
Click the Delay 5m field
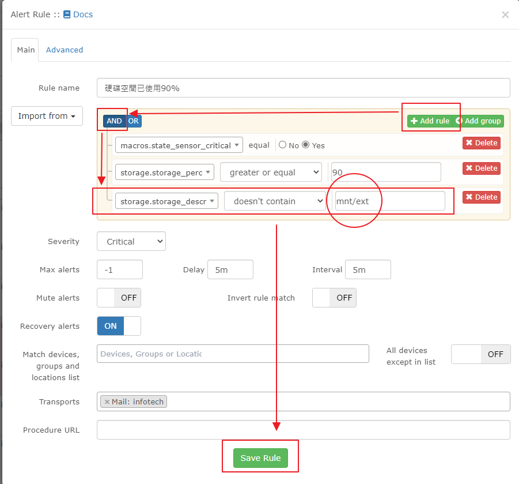(x=230, y=269)
